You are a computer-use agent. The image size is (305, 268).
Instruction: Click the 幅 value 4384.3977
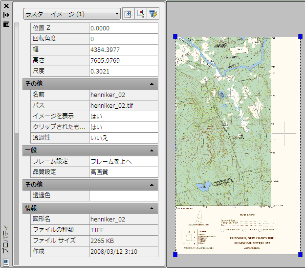(124, 49)
